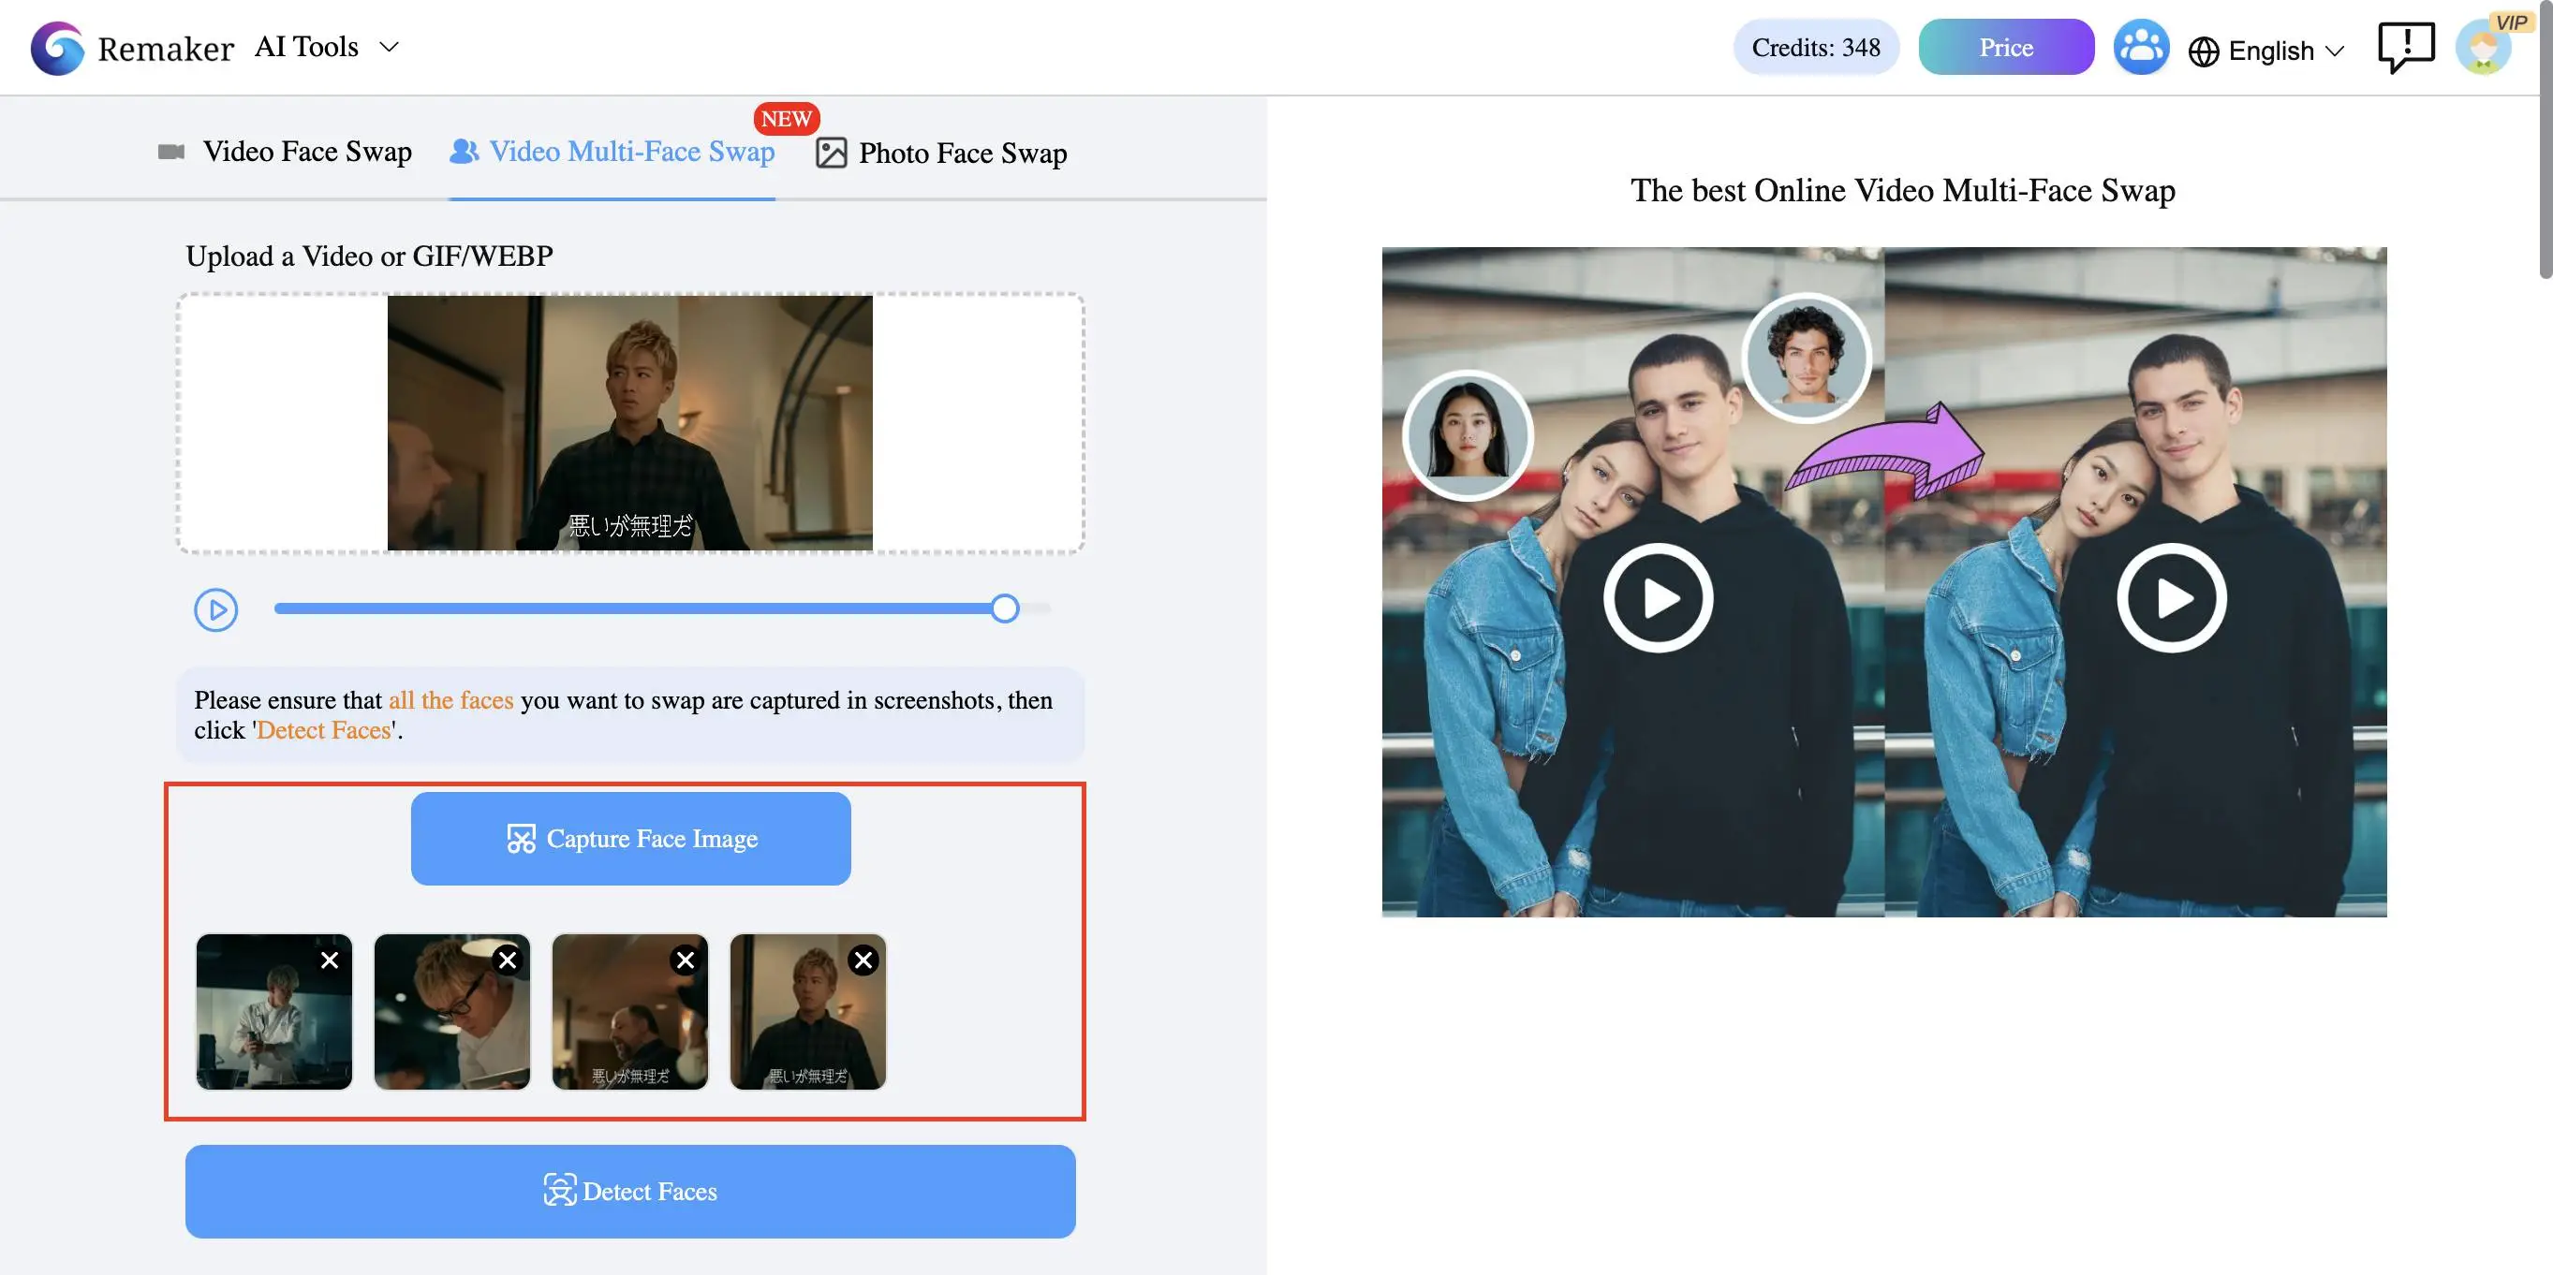The image size is (2553, 1275).
Task: Select the first captured thumbnail of the chef
Action: pos(273,1011)
